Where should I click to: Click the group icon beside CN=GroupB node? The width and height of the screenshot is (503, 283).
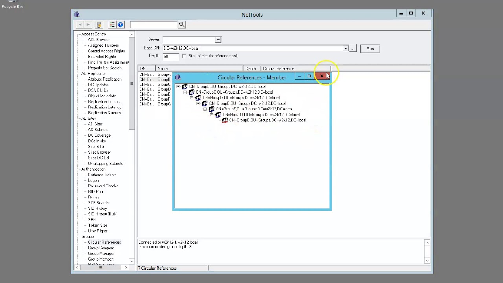(x=185, y=86)
